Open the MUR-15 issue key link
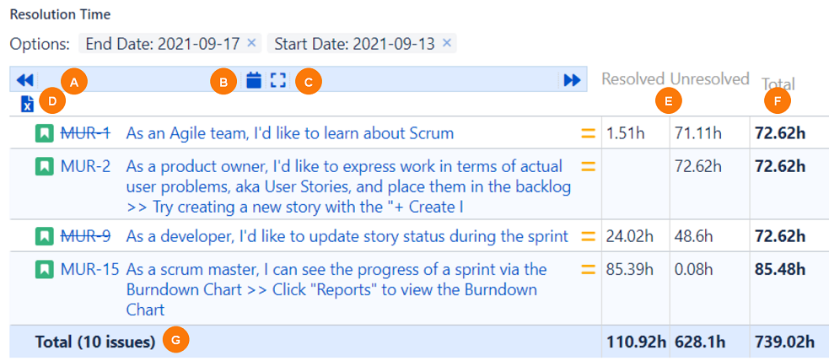 (89, 270)
